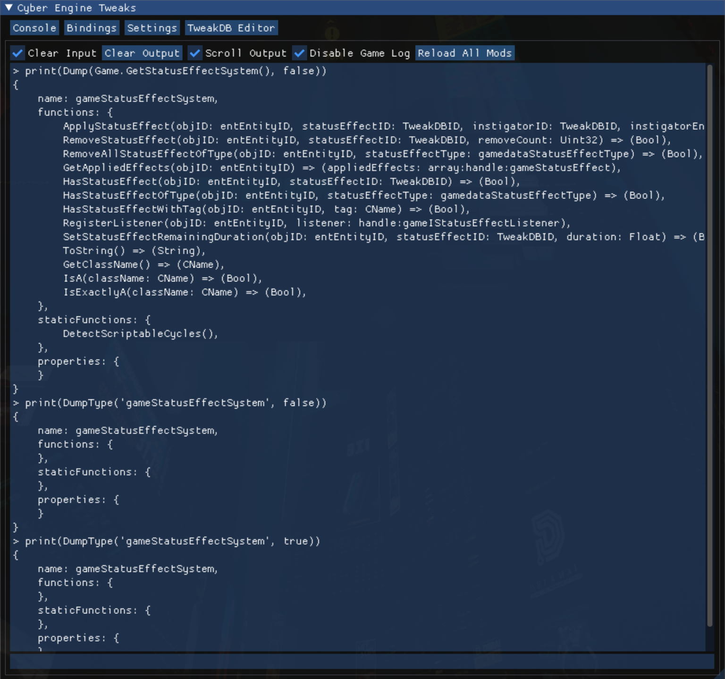Switch to the Bindings tab
Screen dimensions: 725x679
92,27
